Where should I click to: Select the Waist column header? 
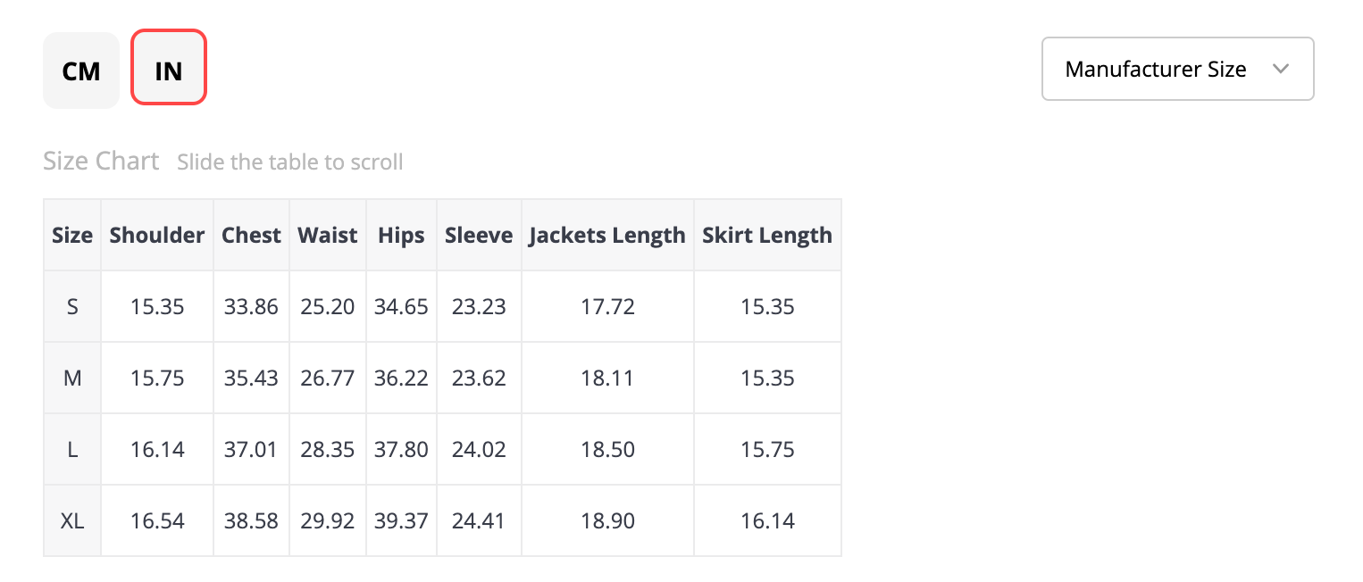point(328,235)
